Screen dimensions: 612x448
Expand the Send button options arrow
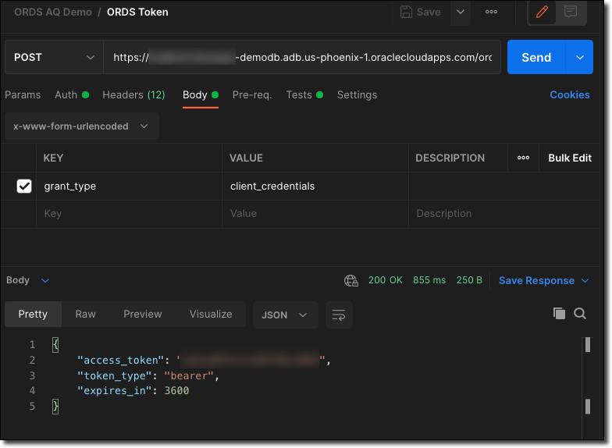coord(580,58)
